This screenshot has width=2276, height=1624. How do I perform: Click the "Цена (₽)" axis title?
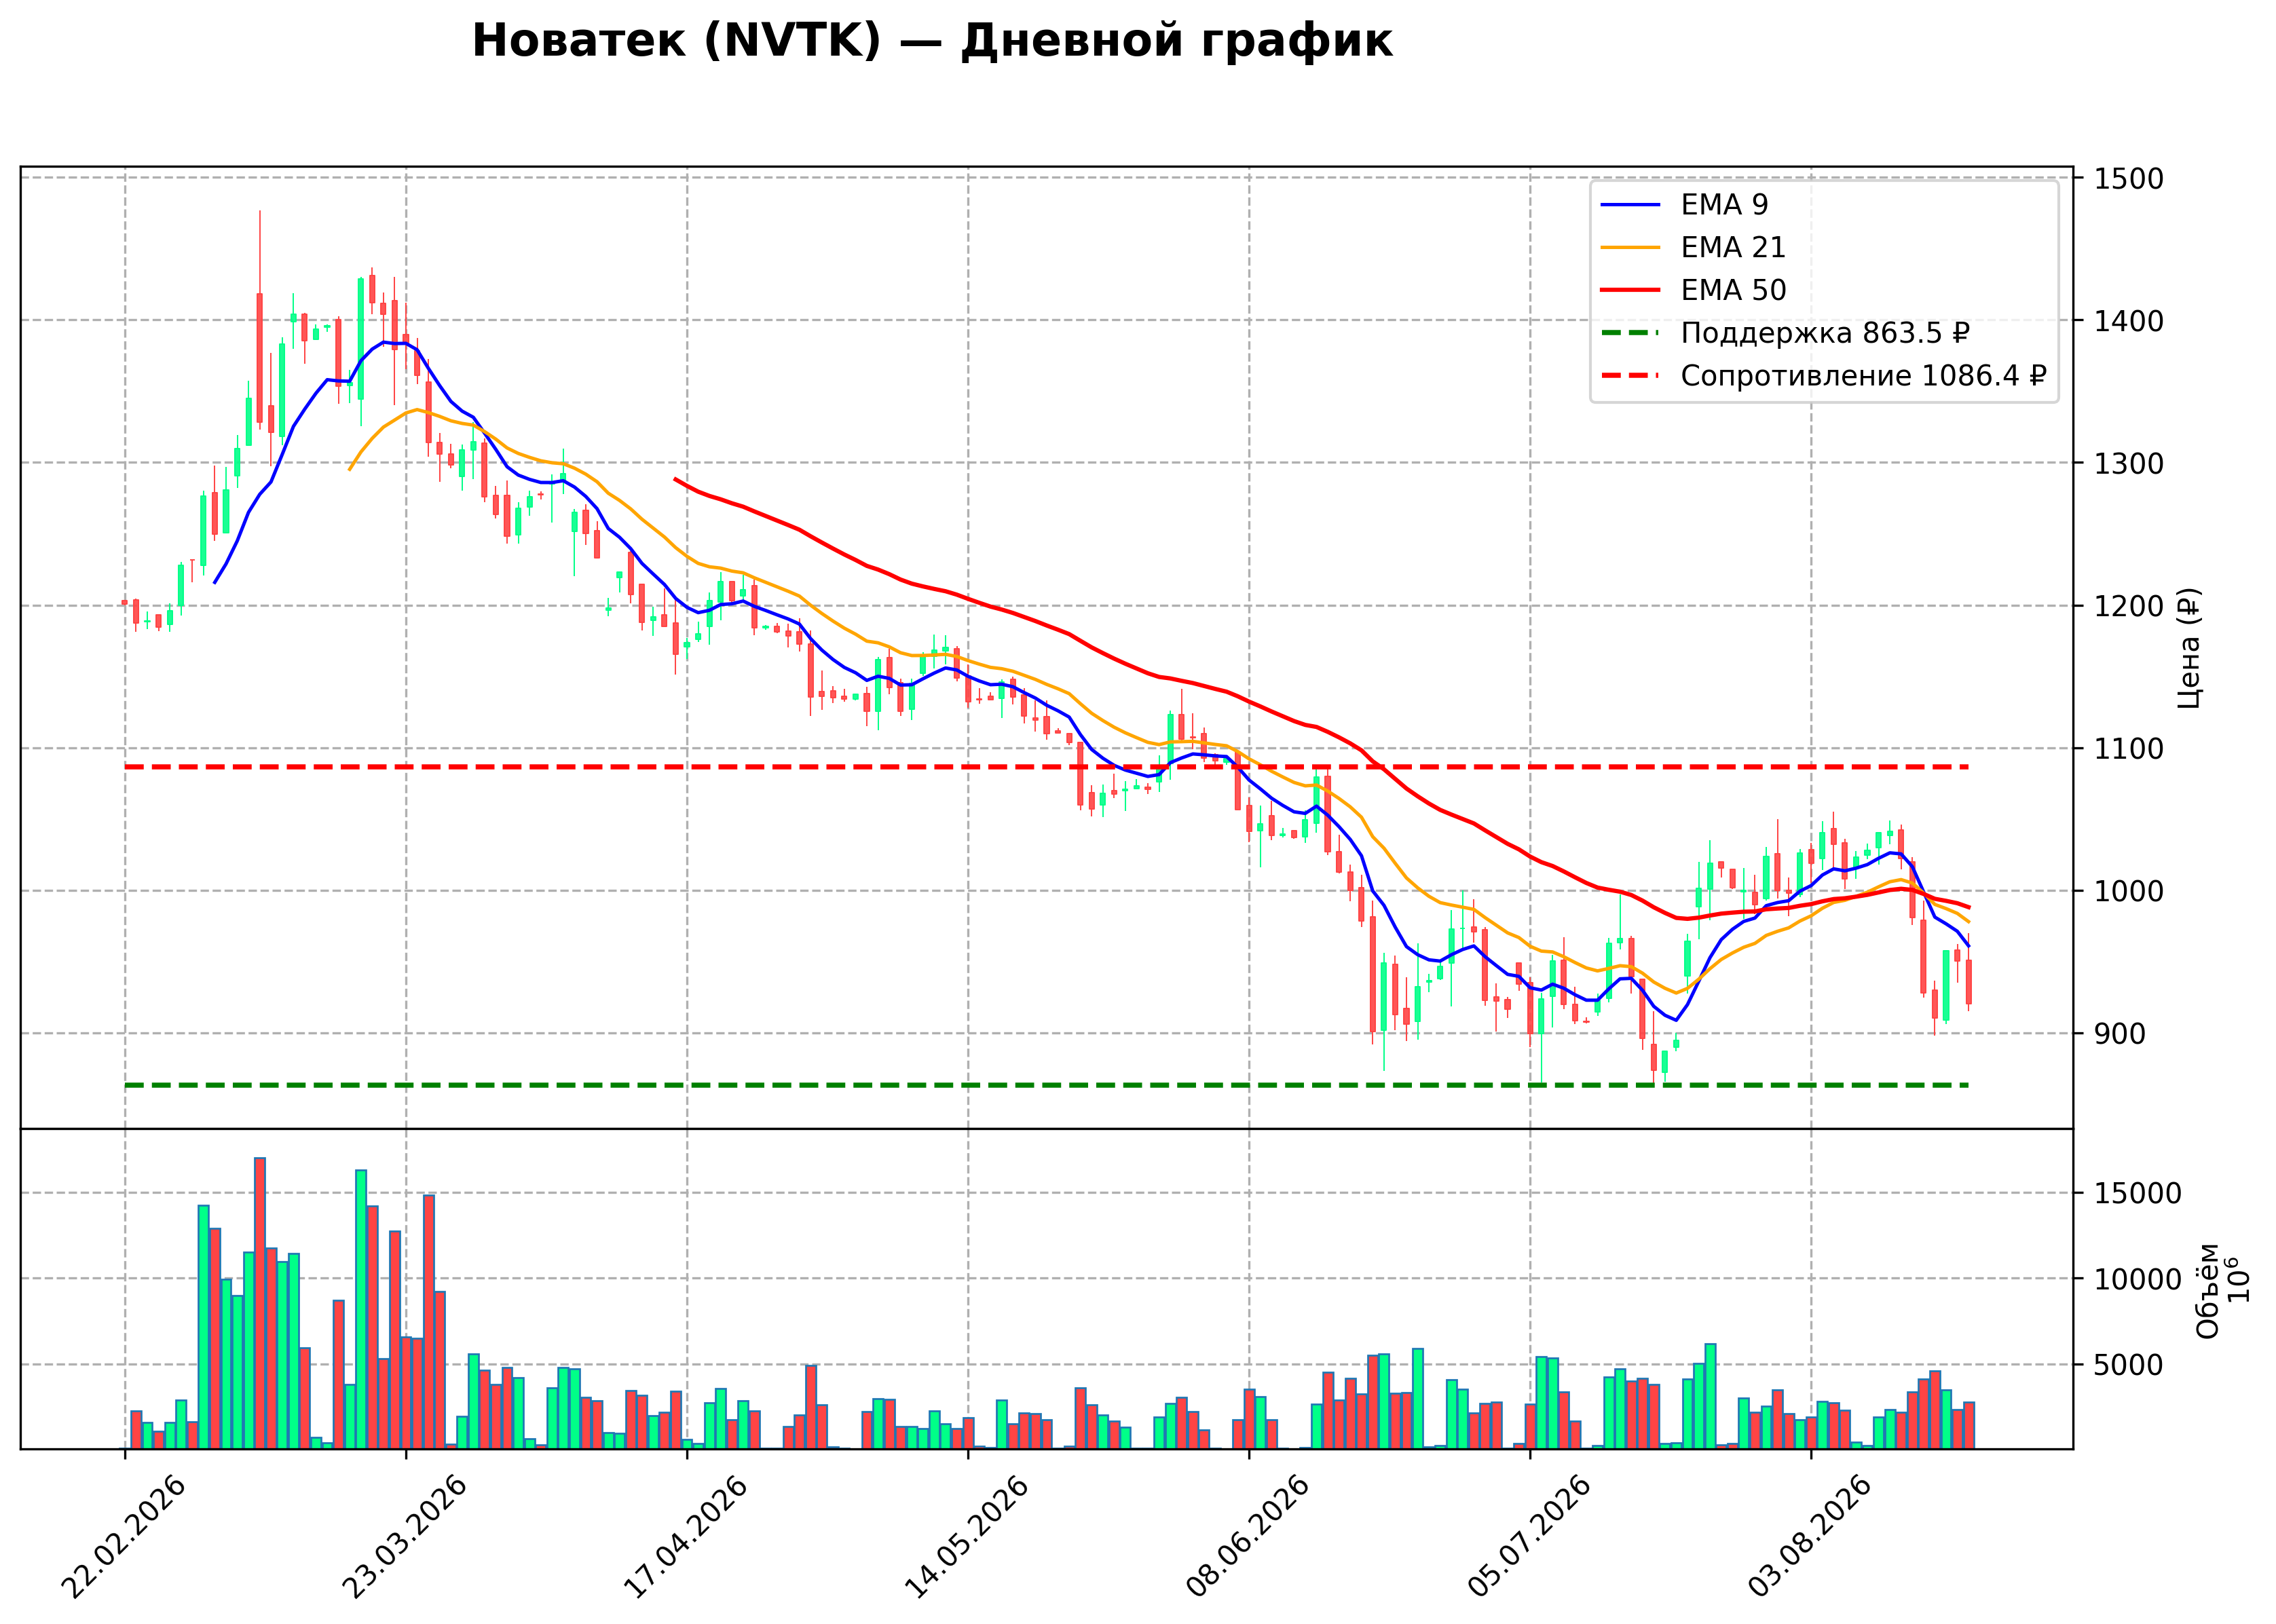click(2189, 648)
